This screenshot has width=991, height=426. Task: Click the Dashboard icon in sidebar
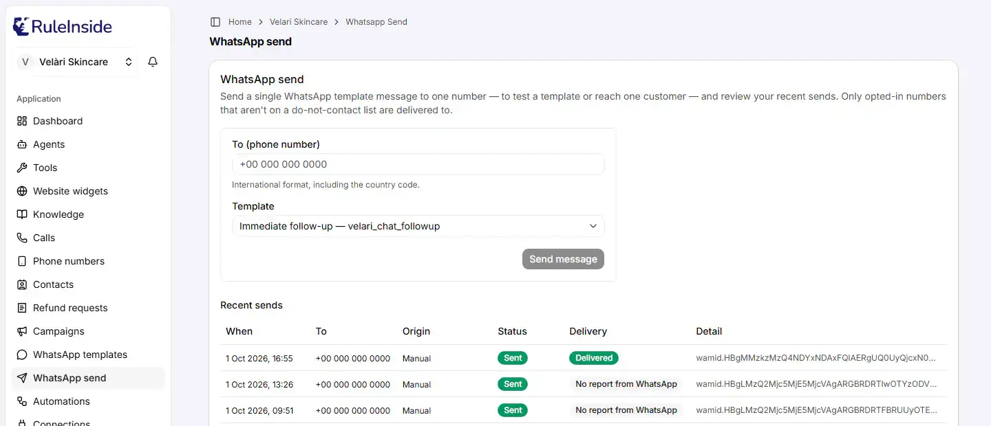coord(22,121)
